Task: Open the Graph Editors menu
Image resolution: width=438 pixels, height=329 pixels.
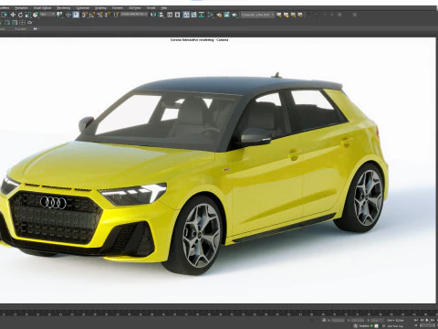Action: (42, 8)
